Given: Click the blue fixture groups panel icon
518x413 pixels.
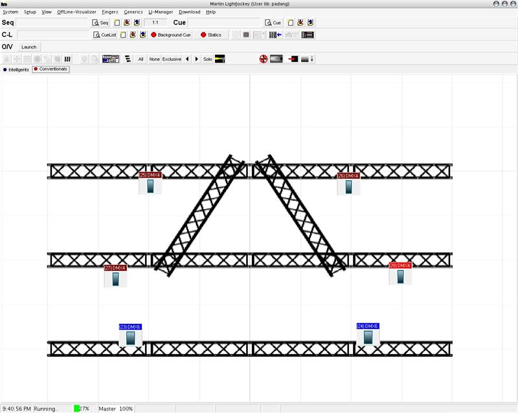Looking at the screenshot, I should 111,59.
